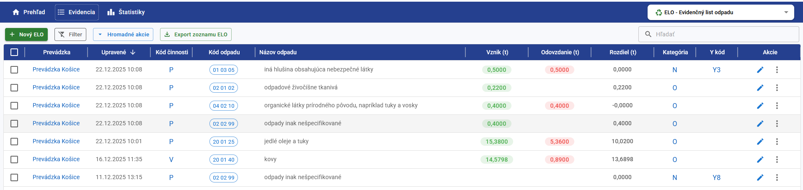This screenshot has width=803, height=190.
Task: Select the checkbox for the kovy row
Action: point(14,160)
